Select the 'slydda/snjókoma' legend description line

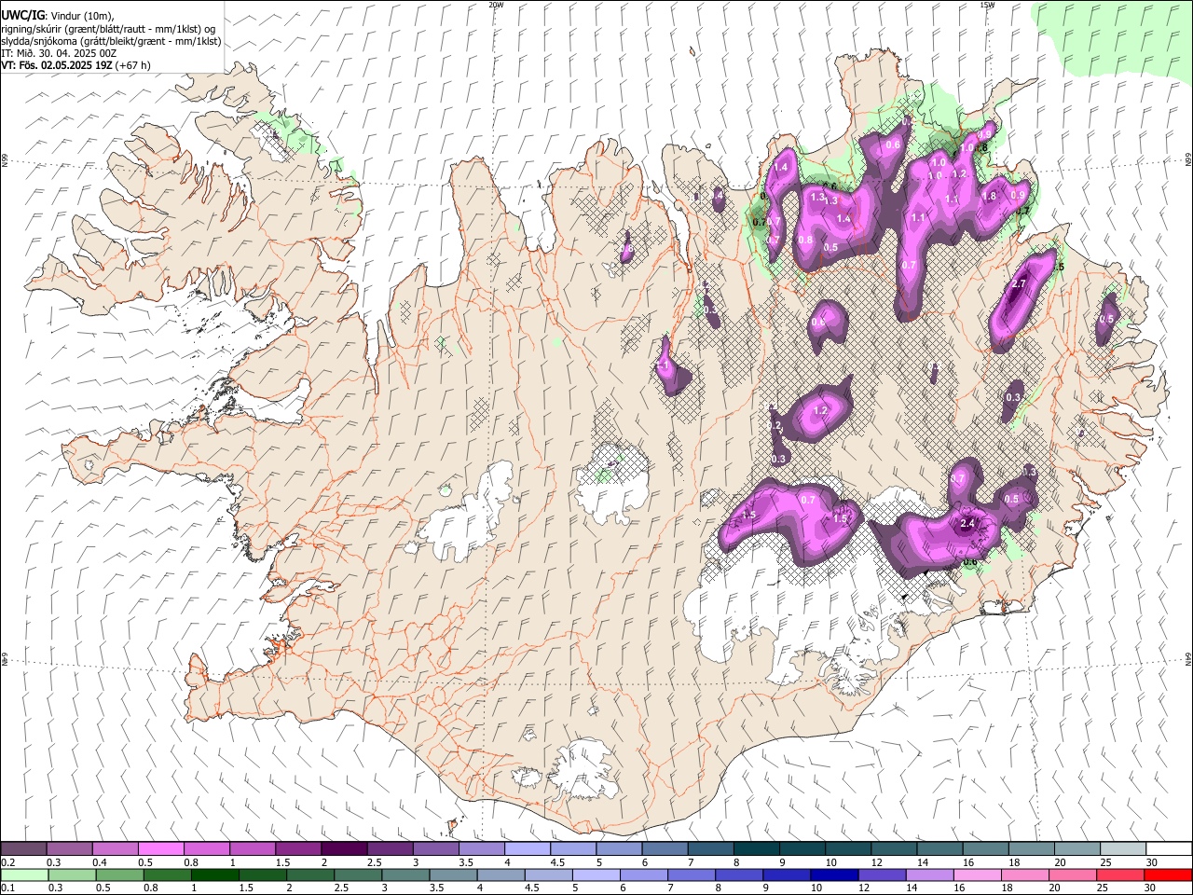tap(111, 41)
